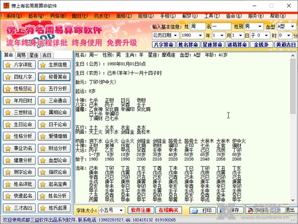
Task: Open the birth day dropdown
Action: tap(240, 35)
